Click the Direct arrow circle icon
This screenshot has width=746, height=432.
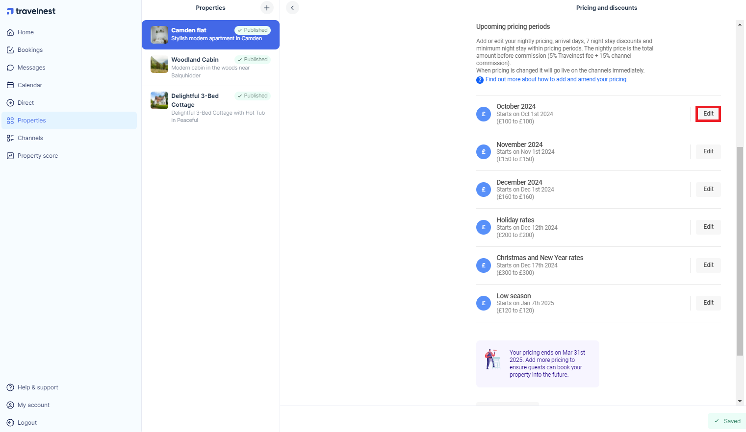click(x=10, y=103)
